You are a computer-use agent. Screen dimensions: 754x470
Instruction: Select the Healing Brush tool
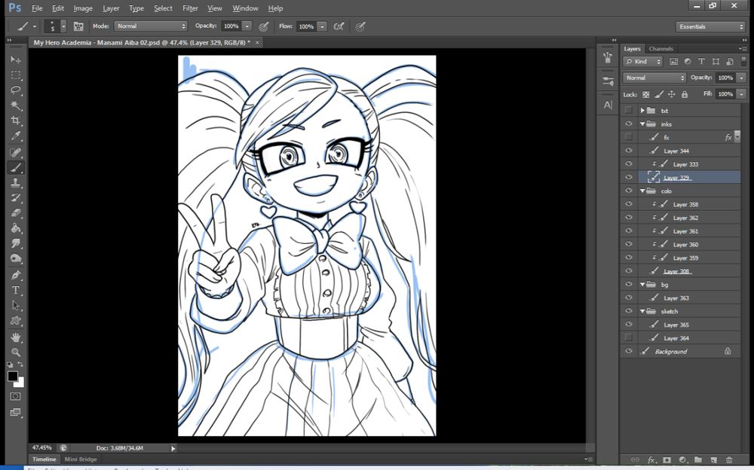coord(15,152)
